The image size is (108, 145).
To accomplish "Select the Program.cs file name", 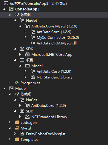I will (x=30, y=83).
